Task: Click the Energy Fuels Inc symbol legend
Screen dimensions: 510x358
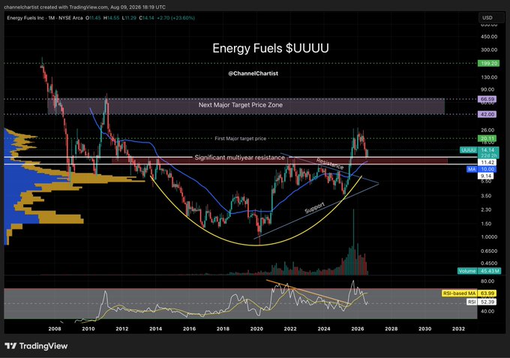Action: [x=45, y=18]
